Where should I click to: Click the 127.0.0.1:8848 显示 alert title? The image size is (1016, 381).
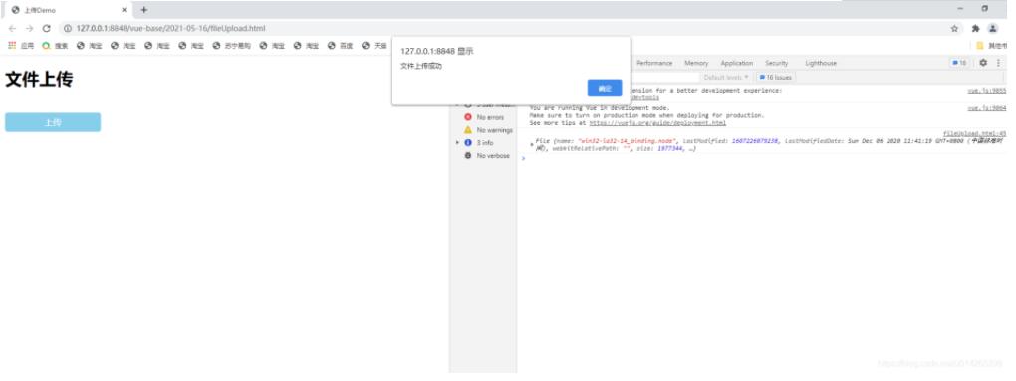436,51
